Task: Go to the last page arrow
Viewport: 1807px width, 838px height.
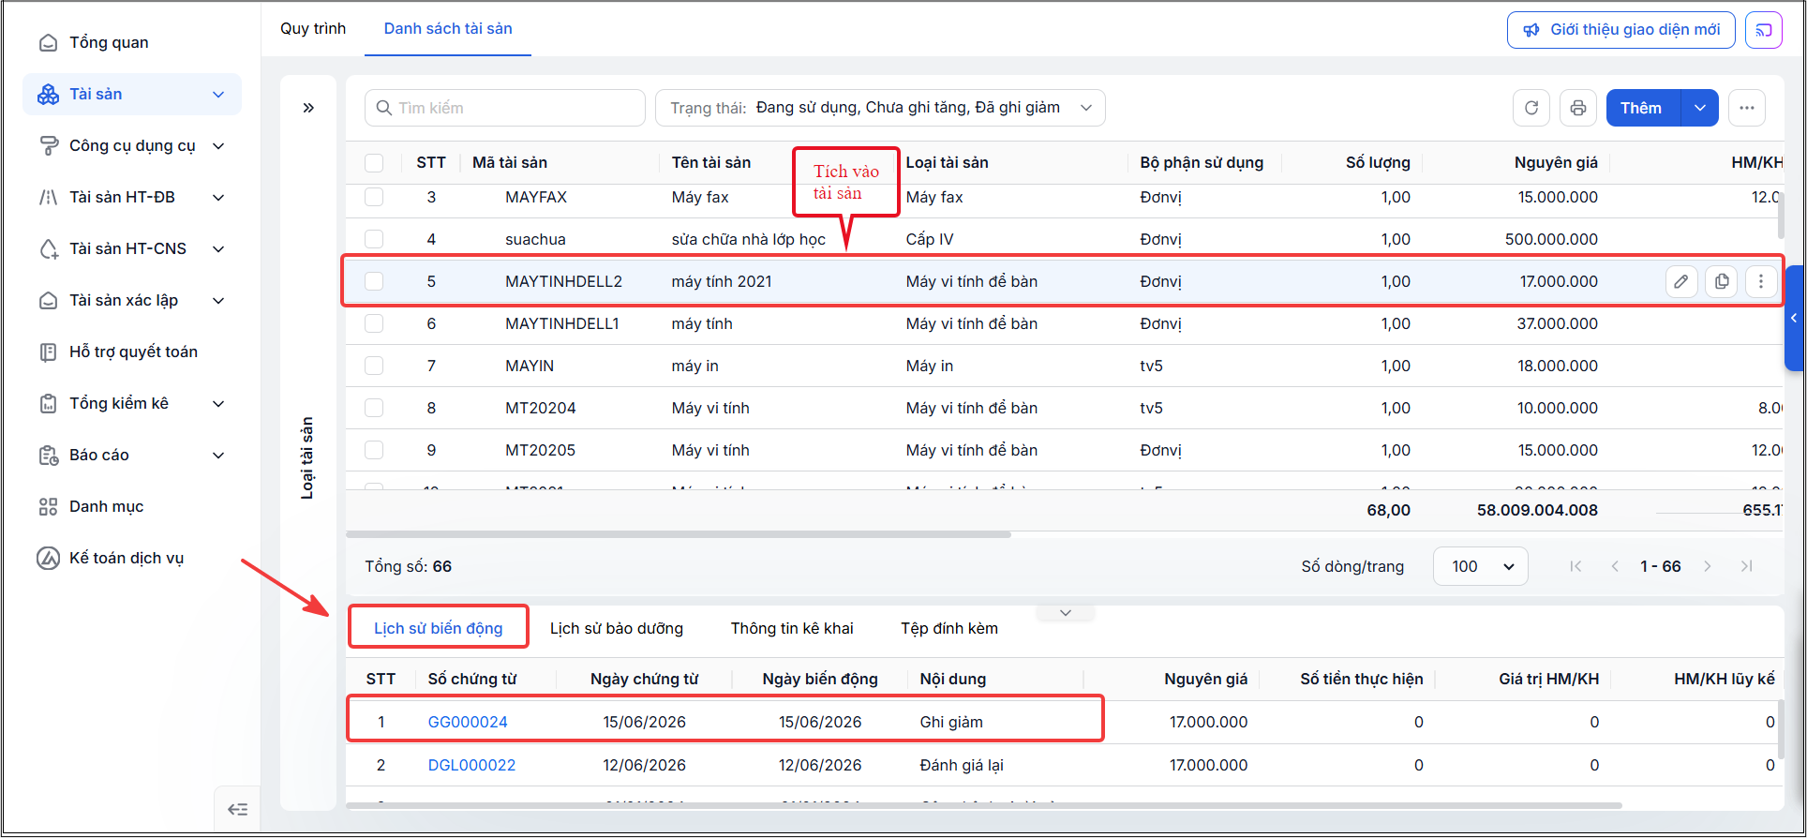Action: coord(1747,566)
